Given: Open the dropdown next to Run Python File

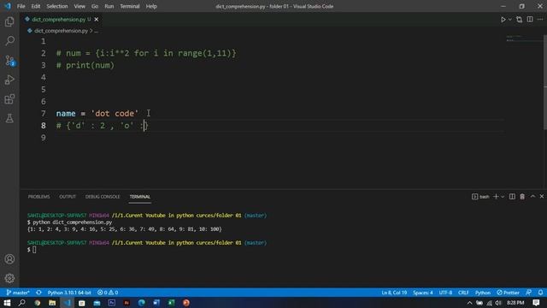Looking at the screenshot, I should [509, 20].
